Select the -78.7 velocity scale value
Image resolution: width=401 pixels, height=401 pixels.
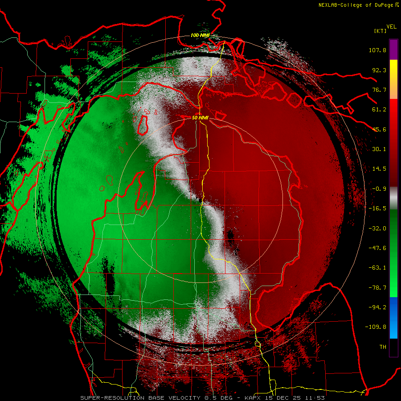pos(377,288)
